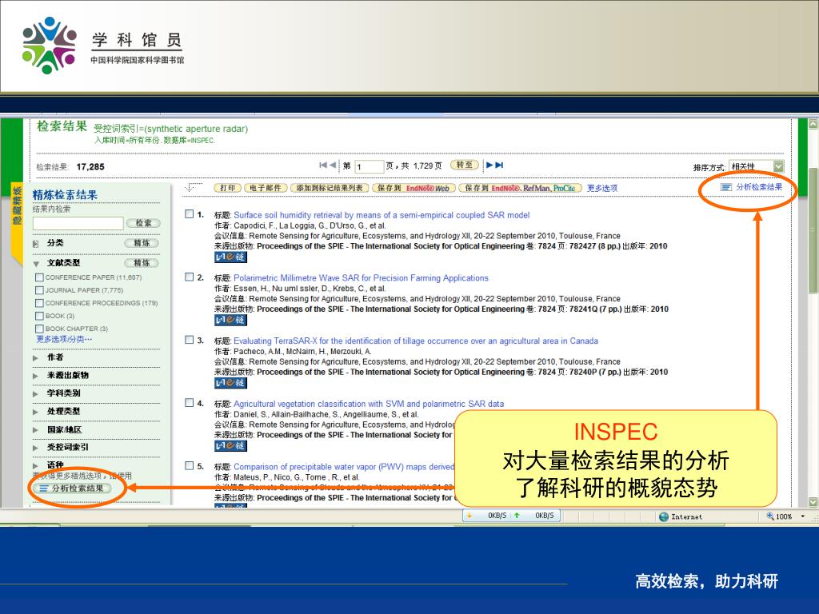Open full-text link icon for result 1
Screen dimensions: 819x614
[x=230, y=257]
